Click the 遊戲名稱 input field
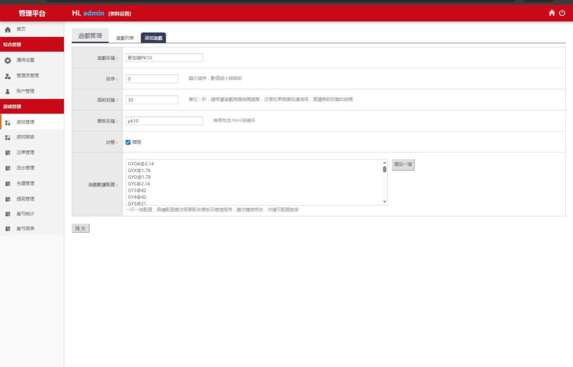This screenshot has width=573, height=367. [164, 58]
